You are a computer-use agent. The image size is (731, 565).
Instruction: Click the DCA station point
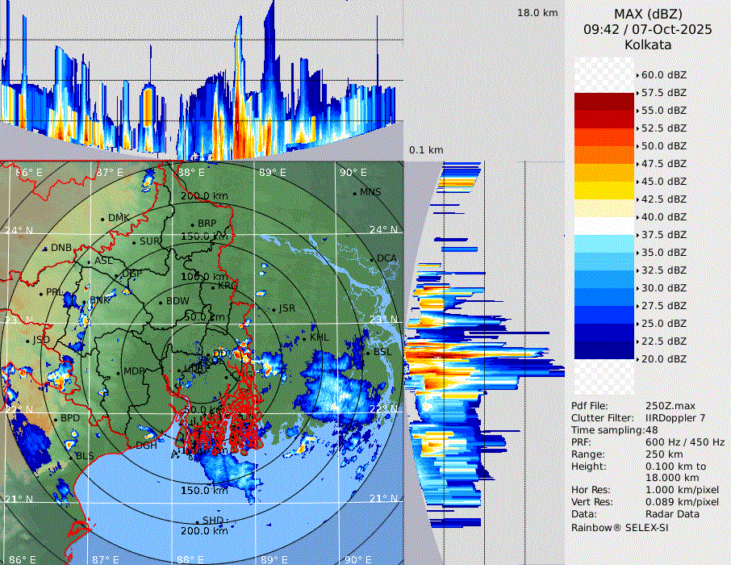(x=373, y=259)
